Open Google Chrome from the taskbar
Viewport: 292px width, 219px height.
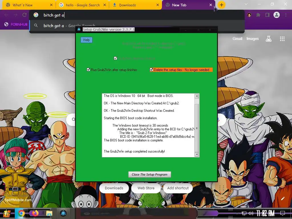[x=21, y=213]
